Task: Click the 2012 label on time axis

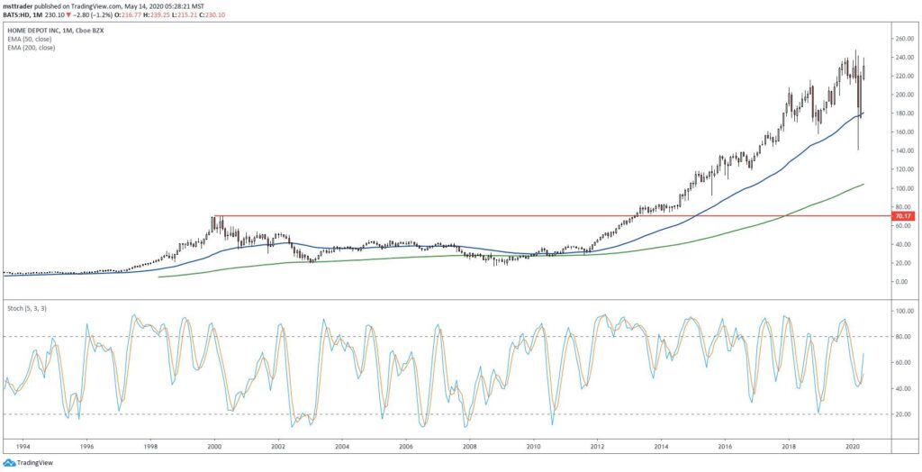Action: click(x=598, y=448)
